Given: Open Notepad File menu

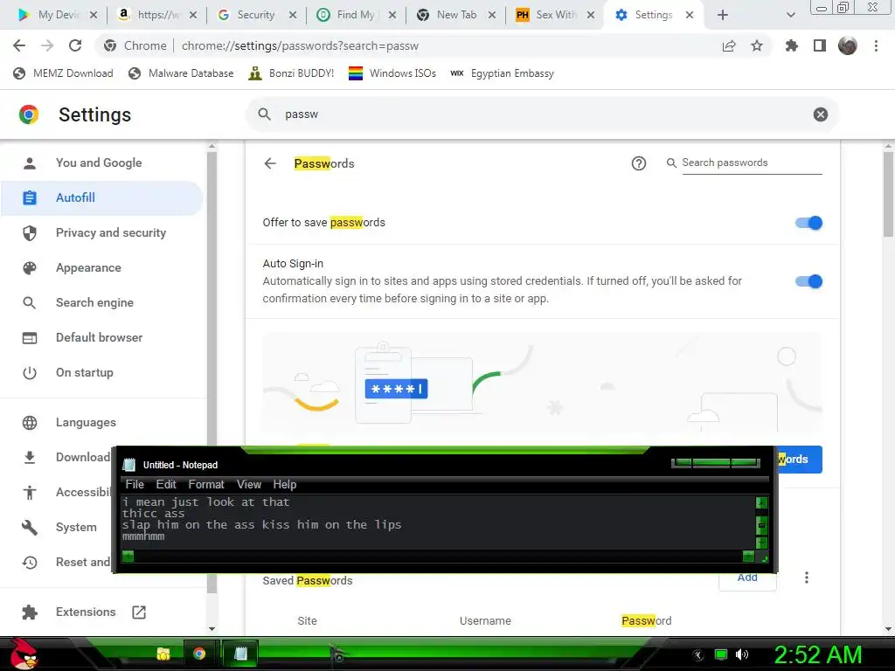Looking at the screenshot, I should [135, 484].
